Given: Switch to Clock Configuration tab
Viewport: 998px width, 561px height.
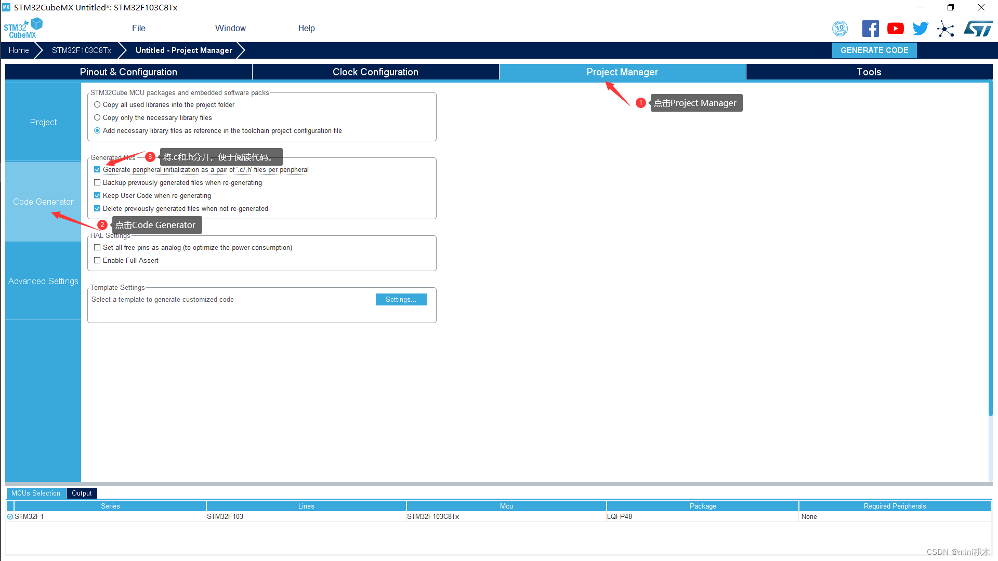Looking at the screenshot, I should (x=375, y=72).
